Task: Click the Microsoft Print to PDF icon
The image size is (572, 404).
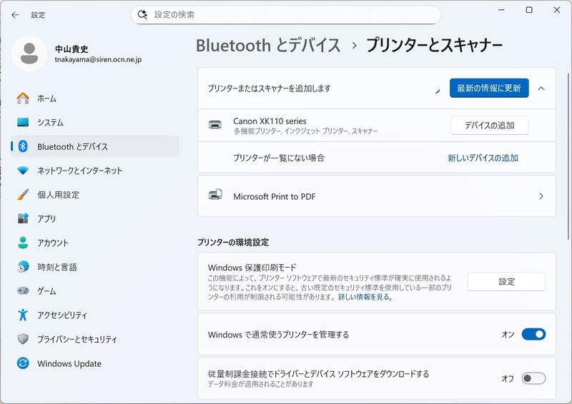Action: pos(215,195)
